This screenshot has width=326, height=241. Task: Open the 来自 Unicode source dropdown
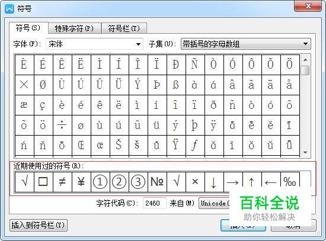point(214,203)
